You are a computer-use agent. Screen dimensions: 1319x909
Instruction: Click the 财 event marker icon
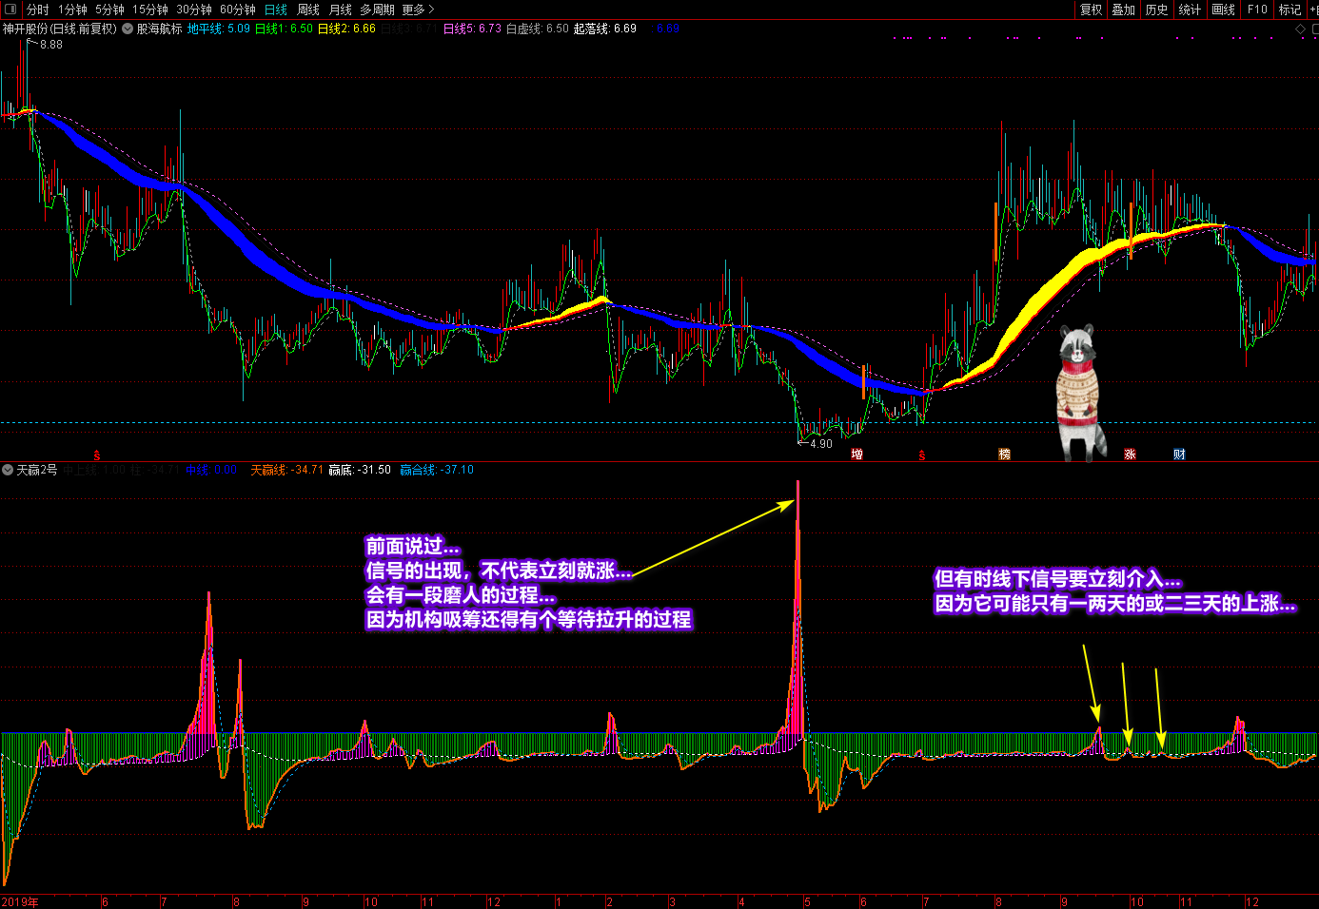pos(1179,454)
